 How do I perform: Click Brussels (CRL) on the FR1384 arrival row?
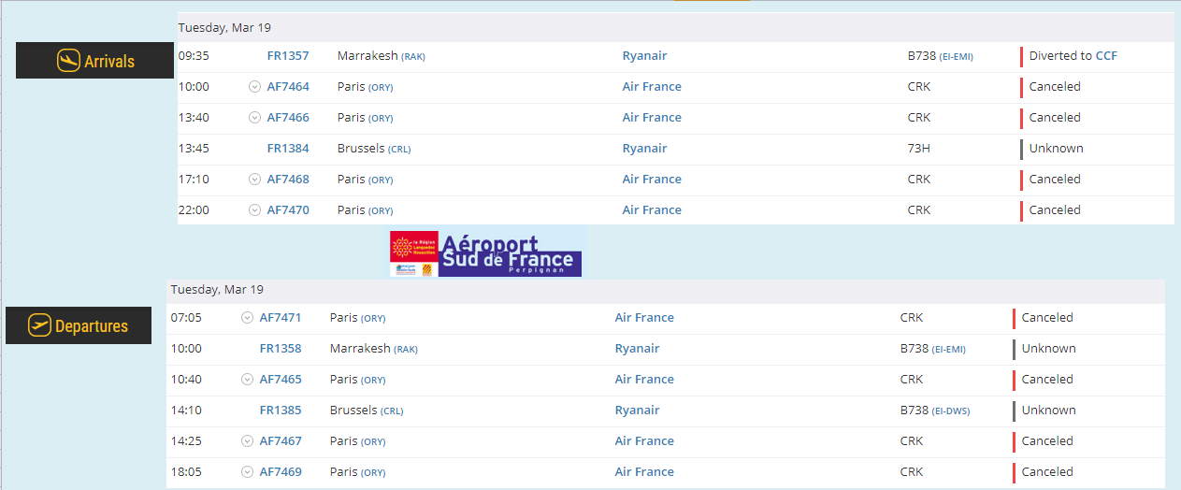tap(374, 149)
